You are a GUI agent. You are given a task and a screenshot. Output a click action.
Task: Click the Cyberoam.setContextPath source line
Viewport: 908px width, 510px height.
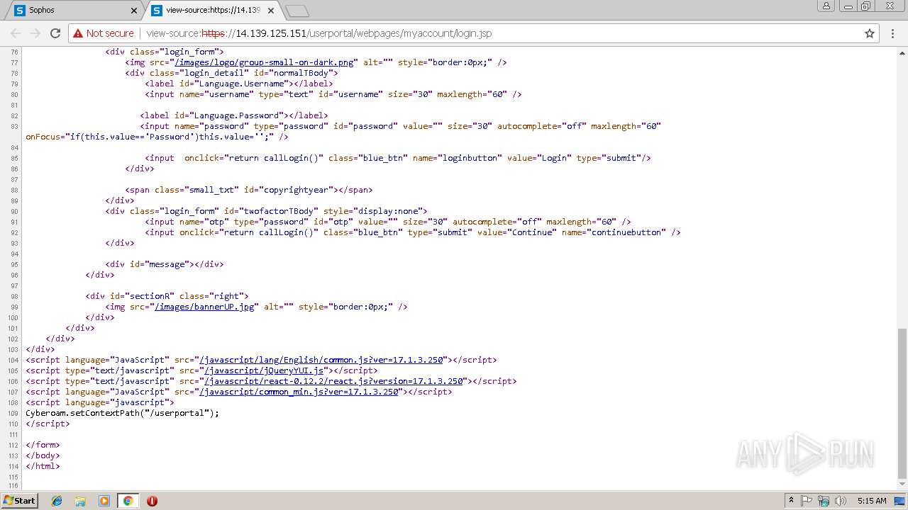coord(123,413)
